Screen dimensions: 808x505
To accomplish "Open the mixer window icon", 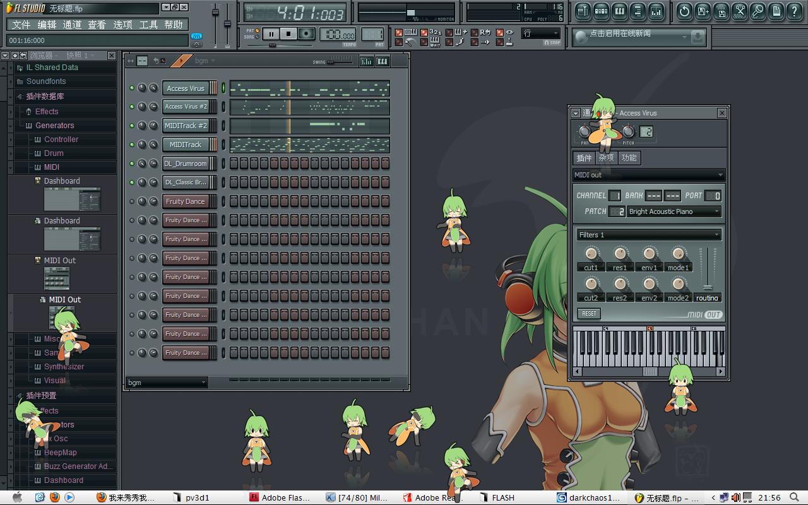I will pos(656,11).
